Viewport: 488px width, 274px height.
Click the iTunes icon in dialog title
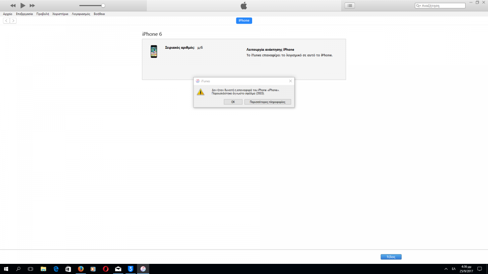click(198, 81)
